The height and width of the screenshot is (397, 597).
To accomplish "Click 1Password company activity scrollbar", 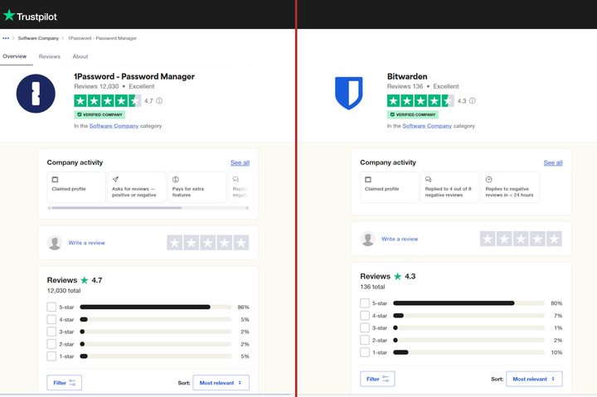I will (x=148, y=208).
